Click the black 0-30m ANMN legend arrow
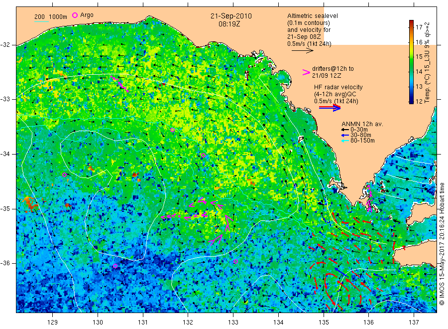The image size is (448, 329). (x=345, y=130)
